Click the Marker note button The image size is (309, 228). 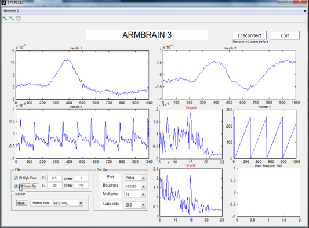[x=41, y=203]
